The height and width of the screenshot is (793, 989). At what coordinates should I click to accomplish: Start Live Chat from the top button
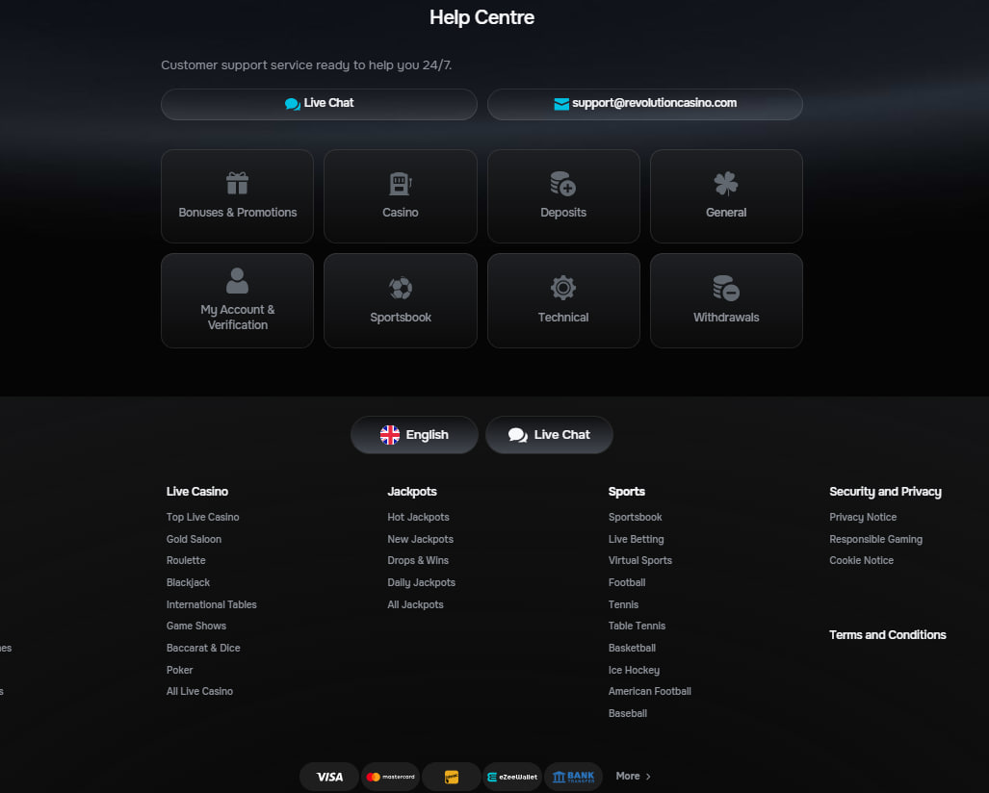(x=319, y=104)
